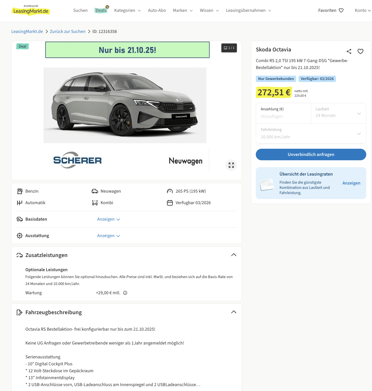Expand Basisdaten via Anzeigen
The image size is (372, 391).
108,219
